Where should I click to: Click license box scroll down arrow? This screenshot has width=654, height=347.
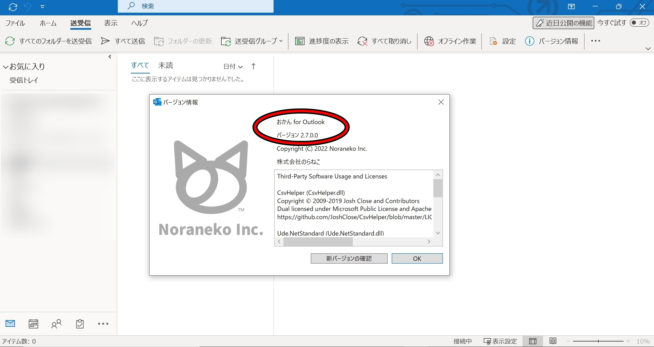pyautogui.click(x=438, y=233)
